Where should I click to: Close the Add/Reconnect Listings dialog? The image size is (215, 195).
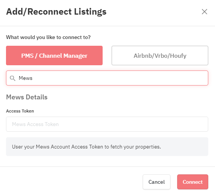(204, 12)
